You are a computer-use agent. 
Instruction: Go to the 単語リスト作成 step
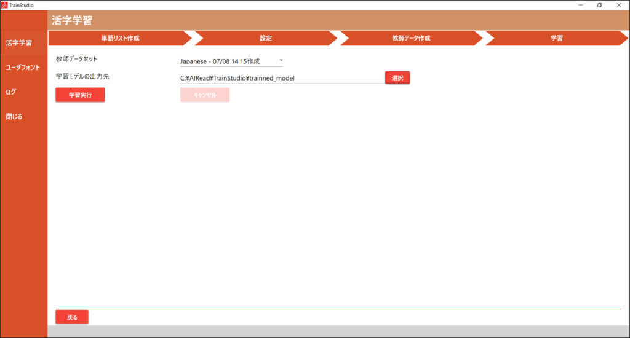coord(120,38)
